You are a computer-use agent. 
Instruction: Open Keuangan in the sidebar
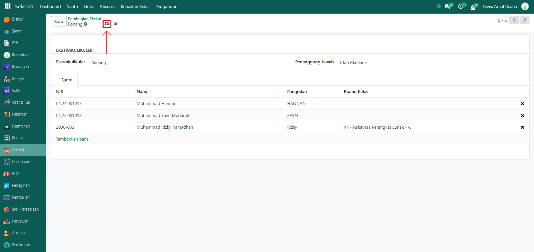pyautogui.click(x=20, y=67)
